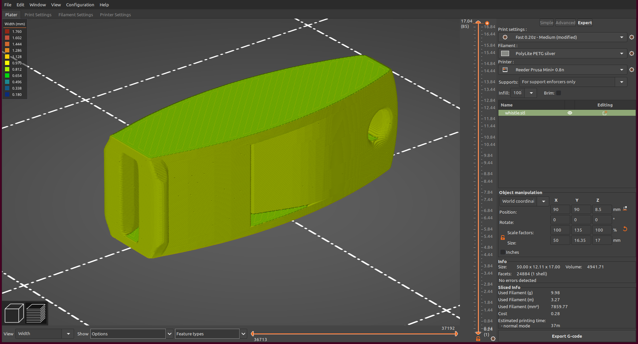
Task: Click the editing icon for whistle.stl
Action: pyautogui.click(x=605, y=113)
